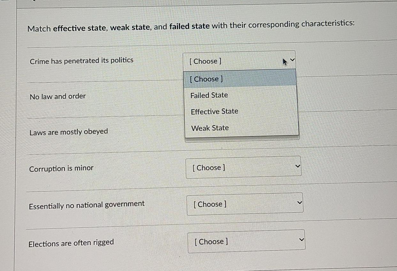Click the label "Crime has penetrated its politics"

coord(81,60)
